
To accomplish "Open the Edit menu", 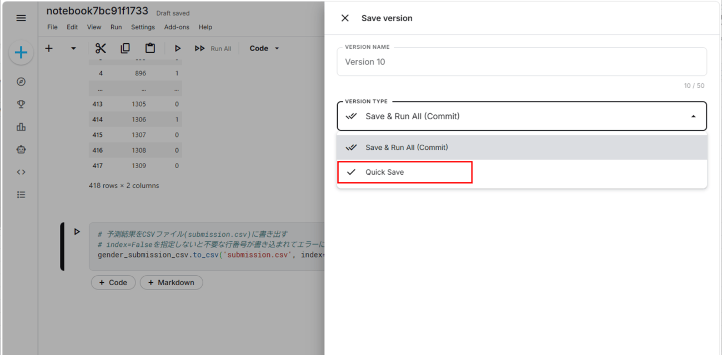I will click(72, 27).
